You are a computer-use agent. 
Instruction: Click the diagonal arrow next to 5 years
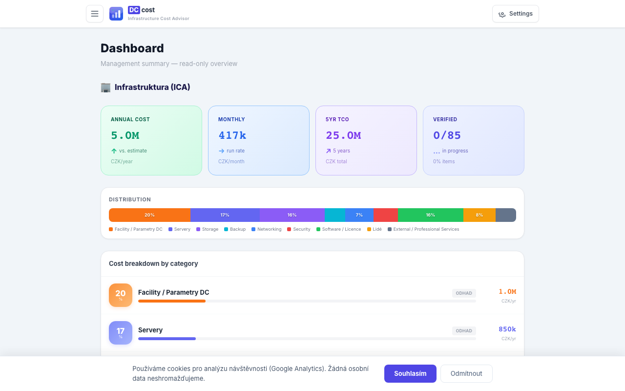(329, 151)
